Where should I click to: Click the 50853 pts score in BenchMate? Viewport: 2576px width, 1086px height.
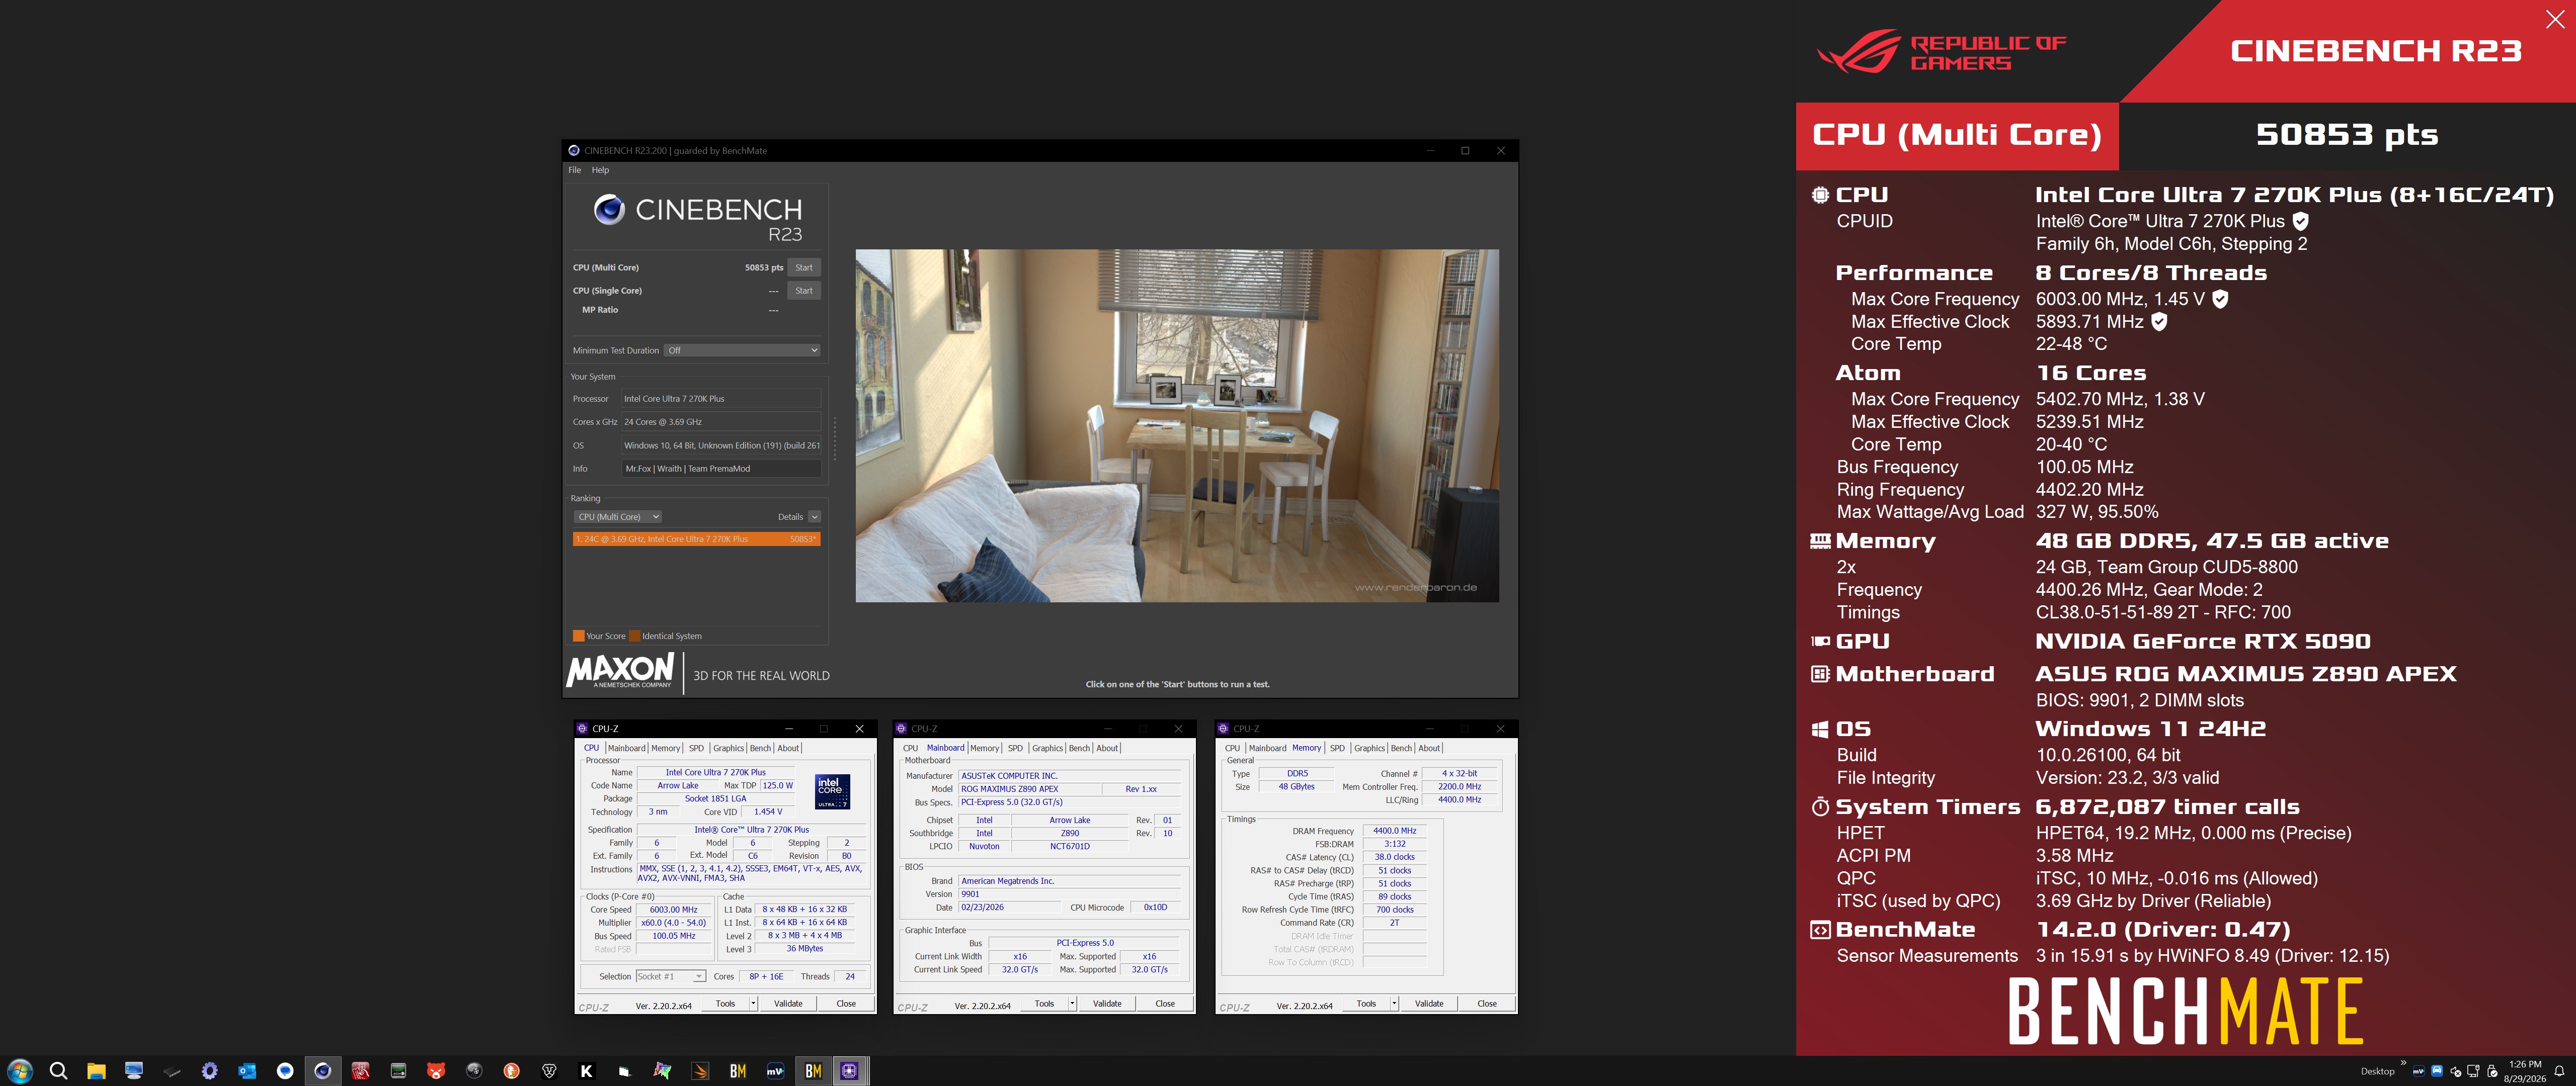coord(2347,135)
